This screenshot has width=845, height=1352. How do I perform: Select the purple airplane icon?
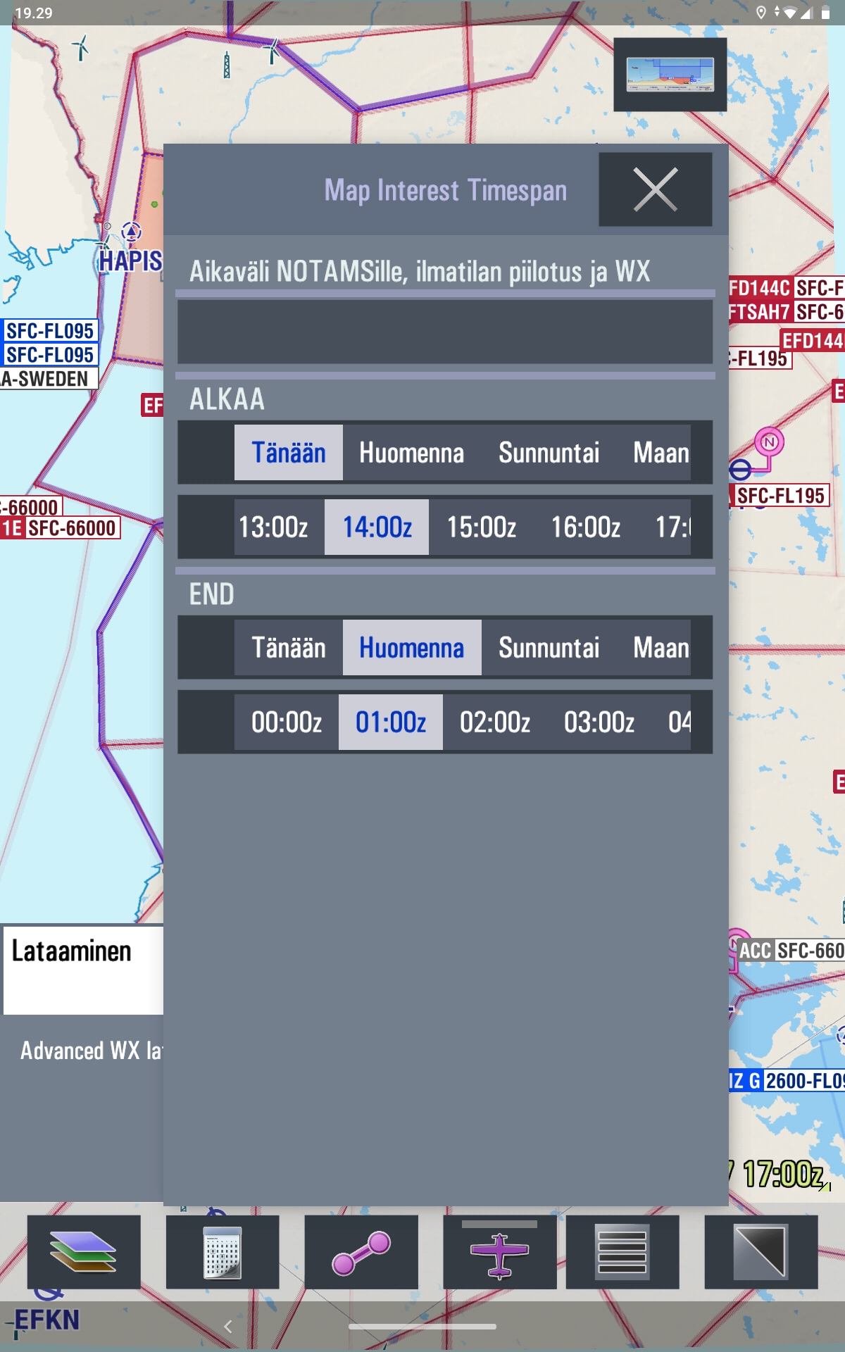[499, 1255]
